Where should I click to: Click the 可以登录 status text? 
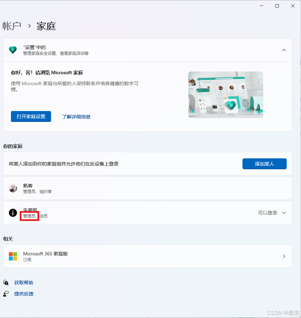click(268, 213)
